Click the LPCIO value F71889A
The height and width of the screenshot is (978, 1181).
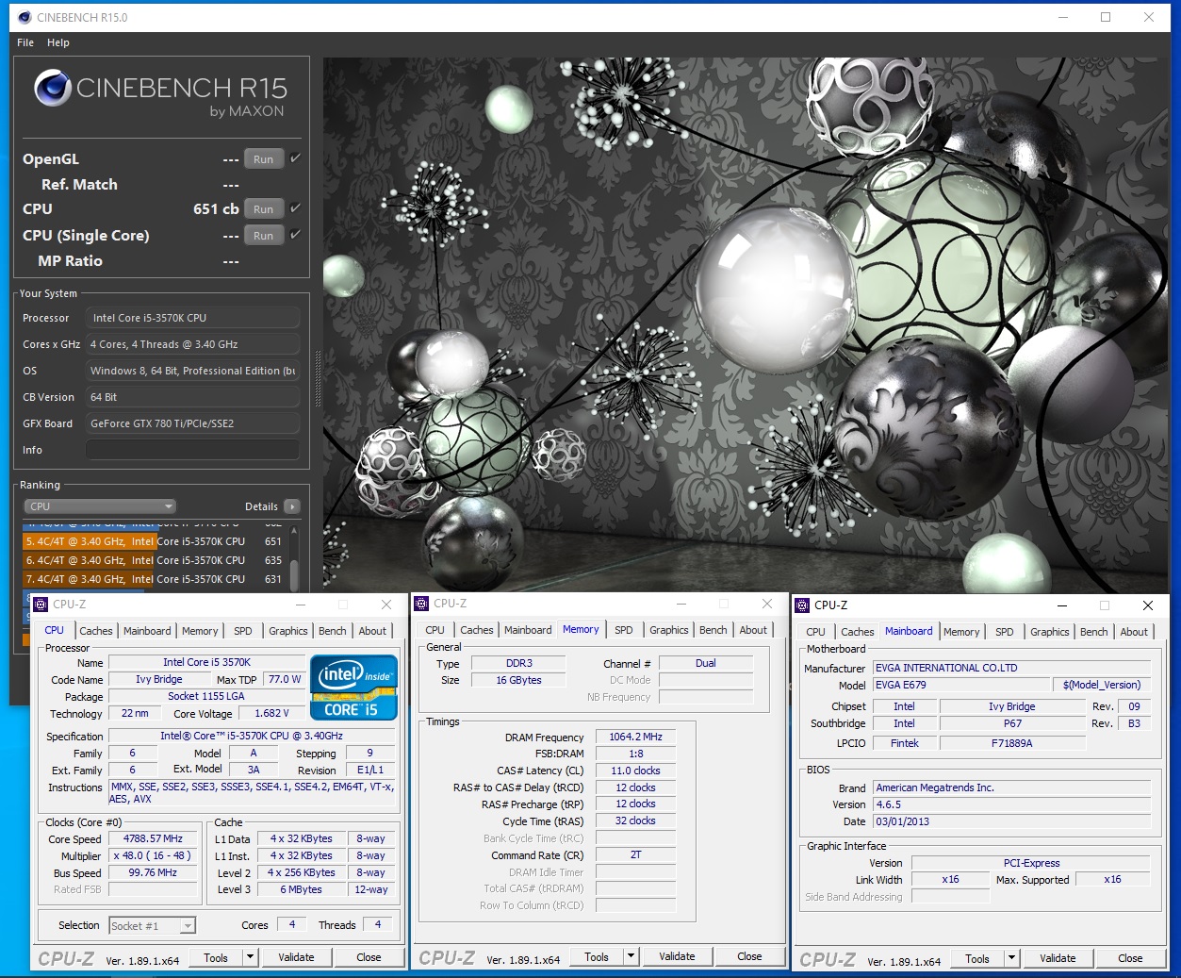(x=1012, y=743)
